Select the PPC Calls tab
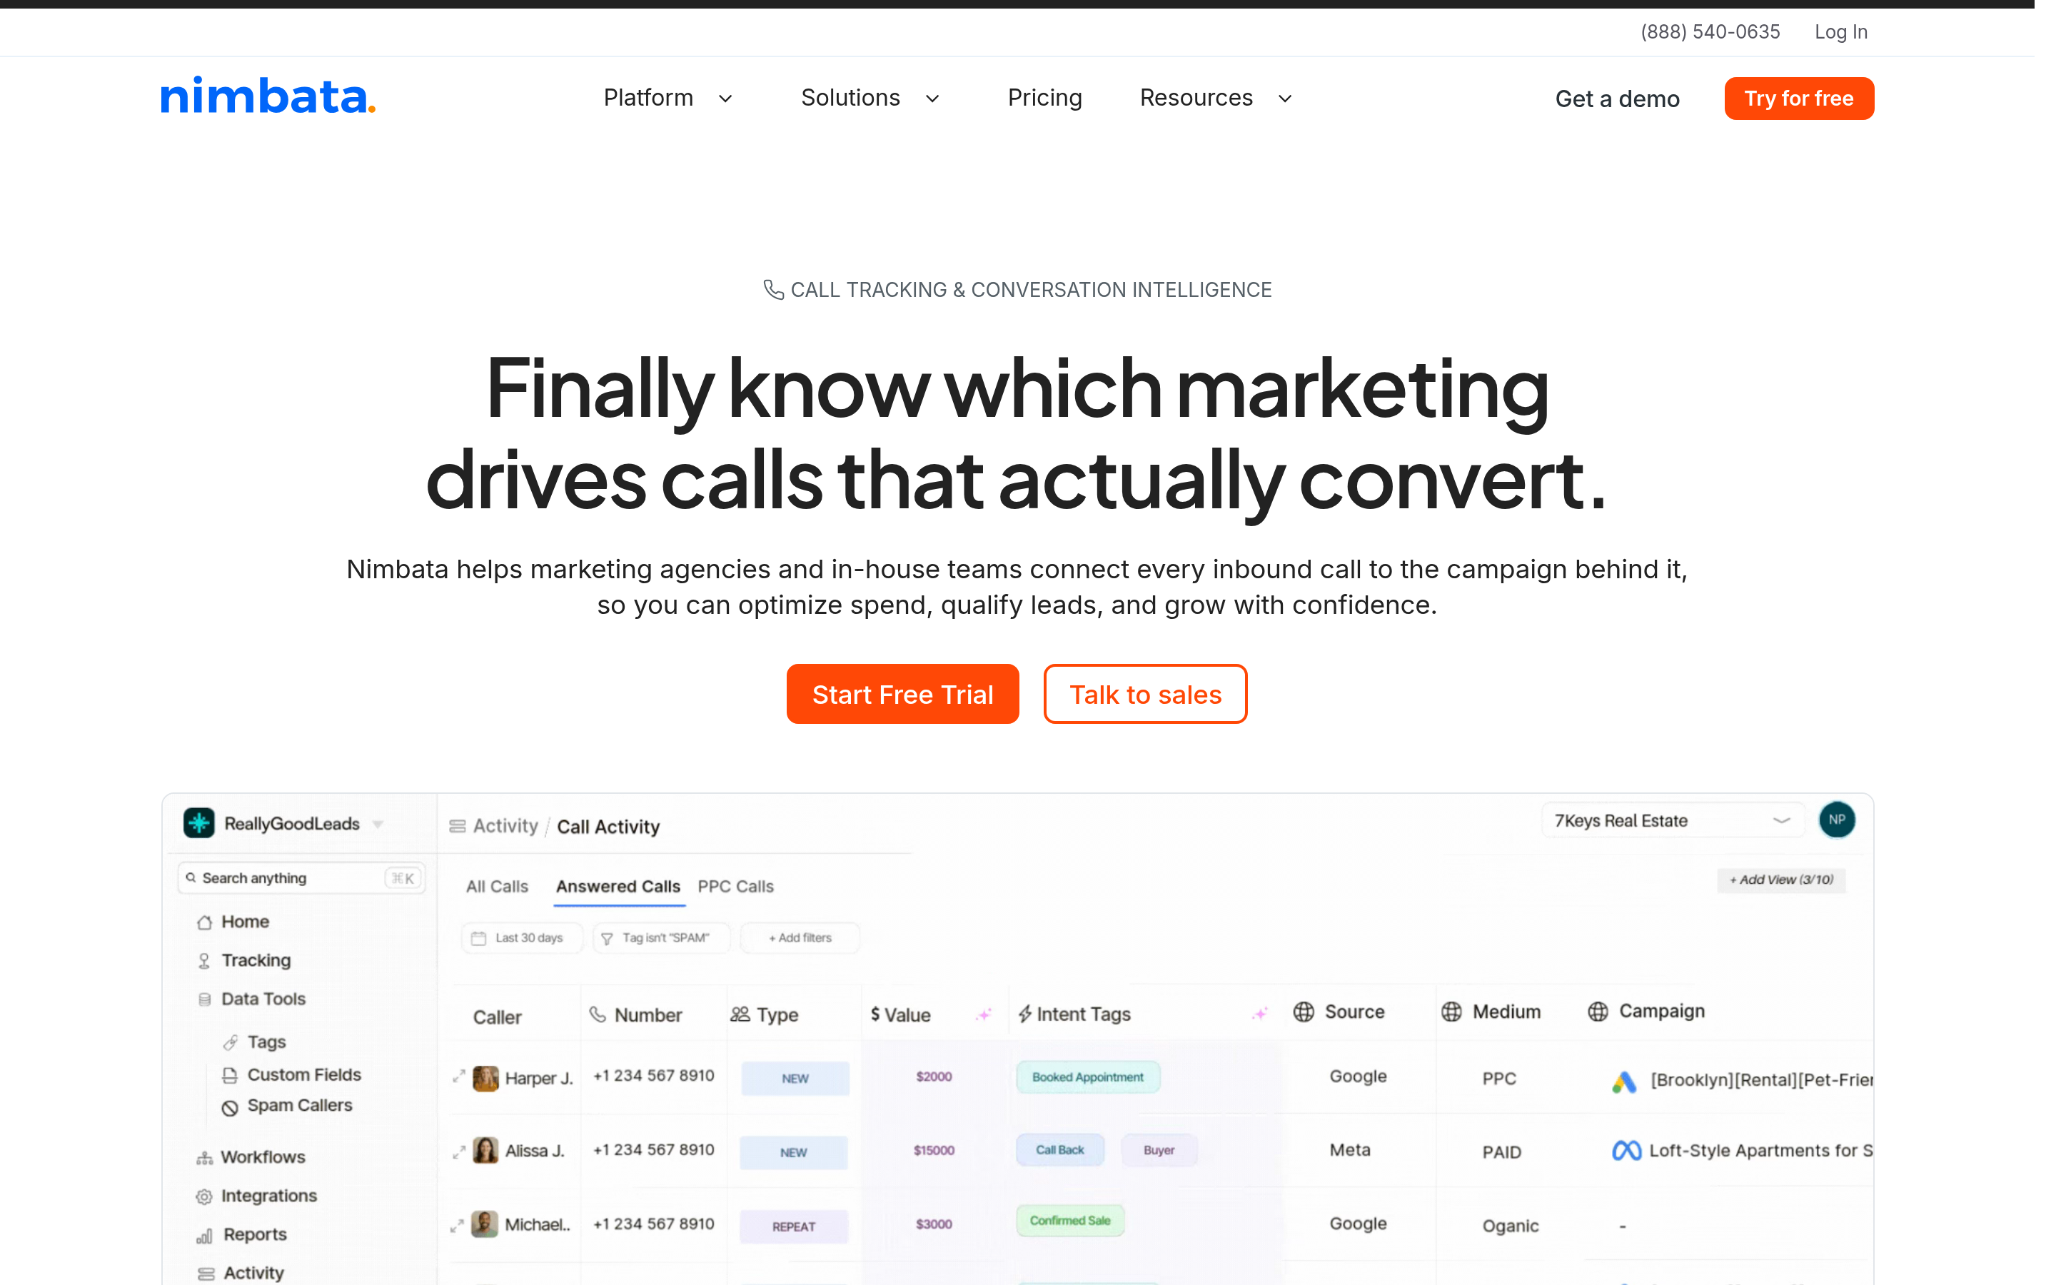This screenshot has width=2056, height=1285. point(736,887)
